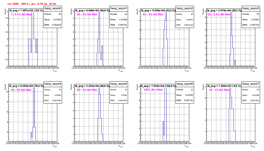Select the havg_asym6 stats box title
264x151 pixels.
coord(185,84)
